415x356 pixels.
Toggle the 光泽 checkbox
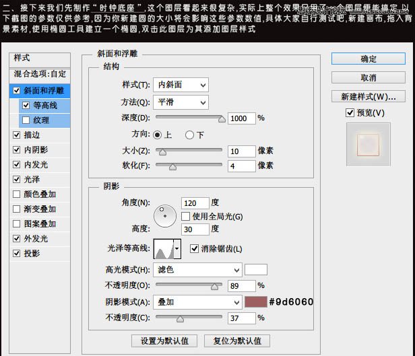(x=16, y=180)
